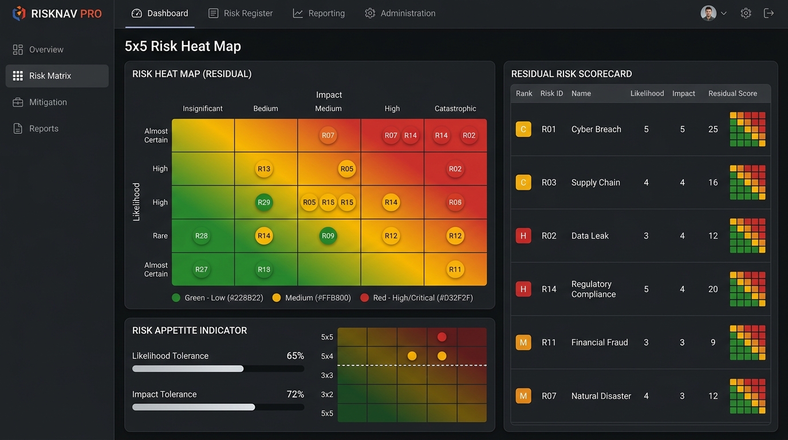Click the Red - High/Critical legend swatch
The width and height of the screenshot is (788, 440).
365,298
